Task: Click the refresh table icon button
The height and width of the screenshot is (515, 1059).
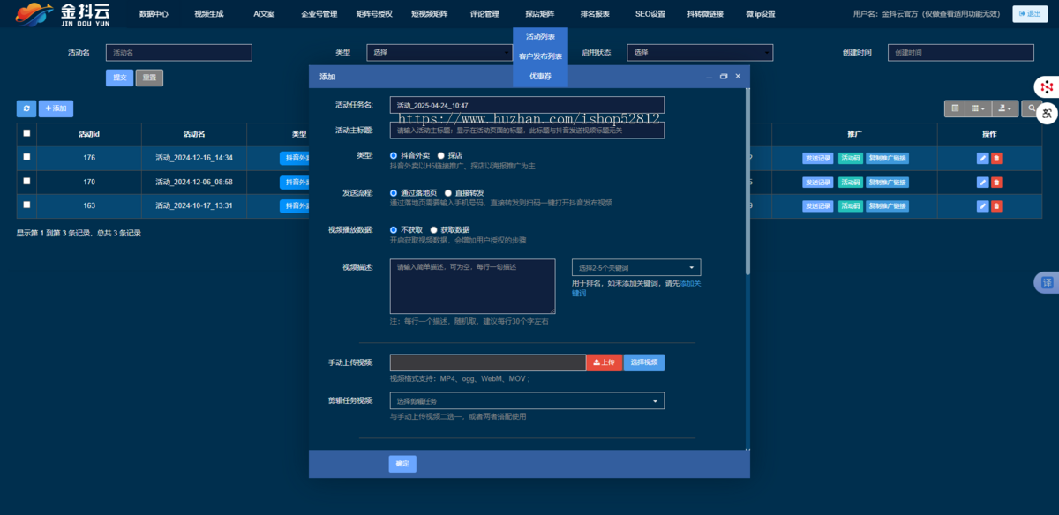Action: click(26, 108)
